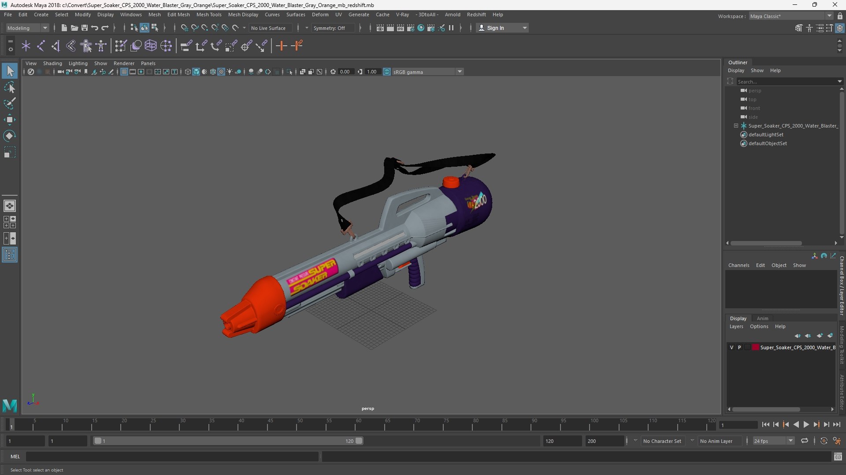Open the Channels menu in Channel Box
Screen dimensions: 846x475
(x=738, y=265)
